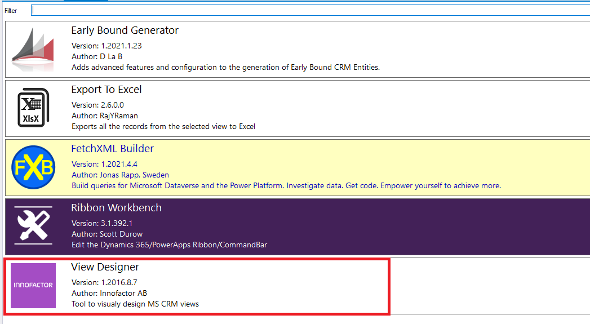Select the Ribbon Workbench title
The height and width of the screenshot is (324, 590).
116,208
